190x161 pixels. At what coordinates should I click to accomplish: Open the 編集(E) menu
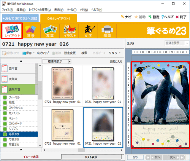point(21,10)
